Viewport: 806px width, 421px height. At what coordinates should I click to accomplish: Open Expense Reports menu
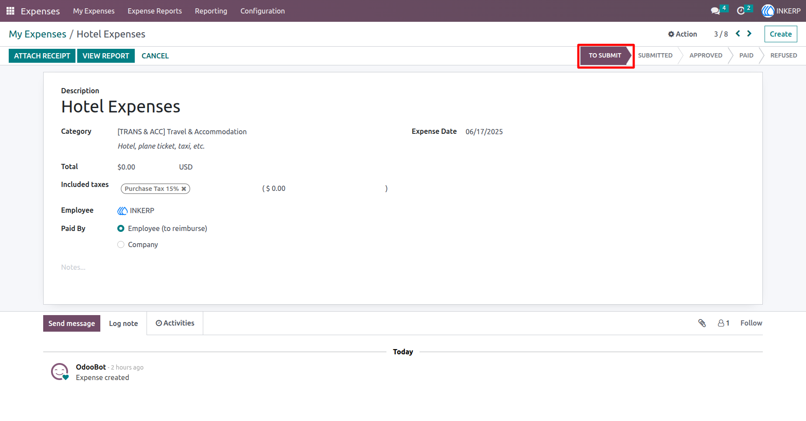point(155,11)
